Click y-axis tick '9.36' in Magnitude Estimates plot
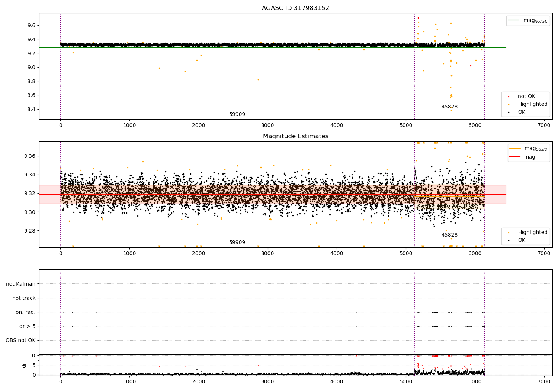This screenshot has width=558, height=390. click(x=30, y=156)
